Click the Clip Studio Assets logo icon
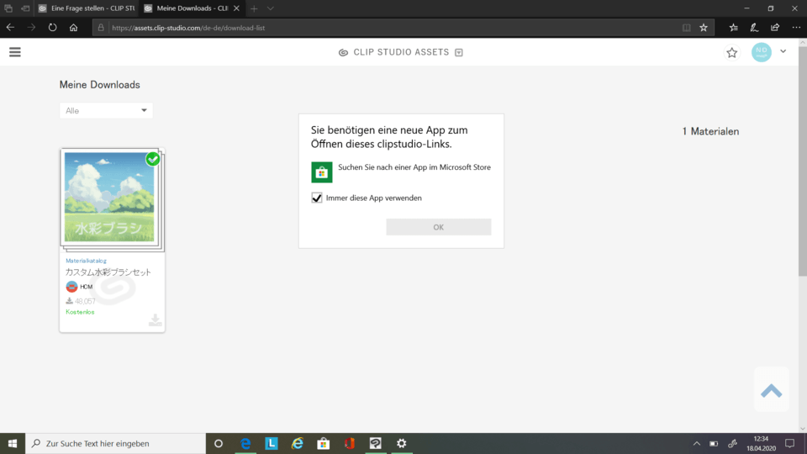This screenshot has width=807, height=454. (x=343, y=52)
